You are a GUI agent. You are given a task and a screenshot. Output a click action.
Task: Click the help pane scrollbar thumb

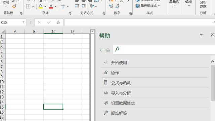(x=213, y=83)
